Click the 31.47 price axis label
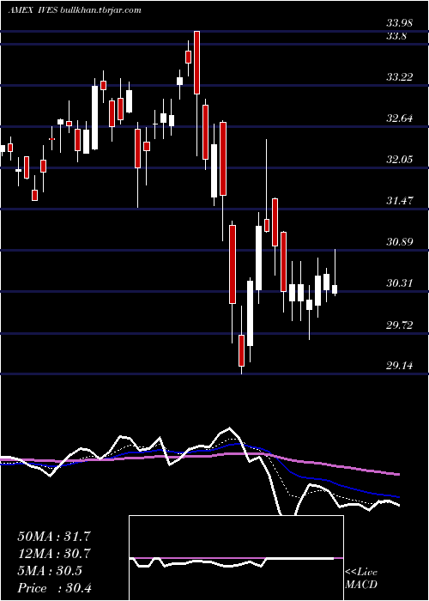Image resolution: width=429 pixels, height=601 pixels. [400, 201]
